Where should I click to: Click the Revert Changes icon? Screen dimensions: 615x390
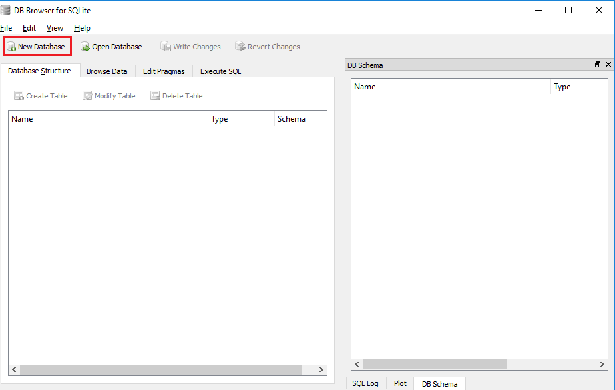pyautogui.click(x=240, y=47)
